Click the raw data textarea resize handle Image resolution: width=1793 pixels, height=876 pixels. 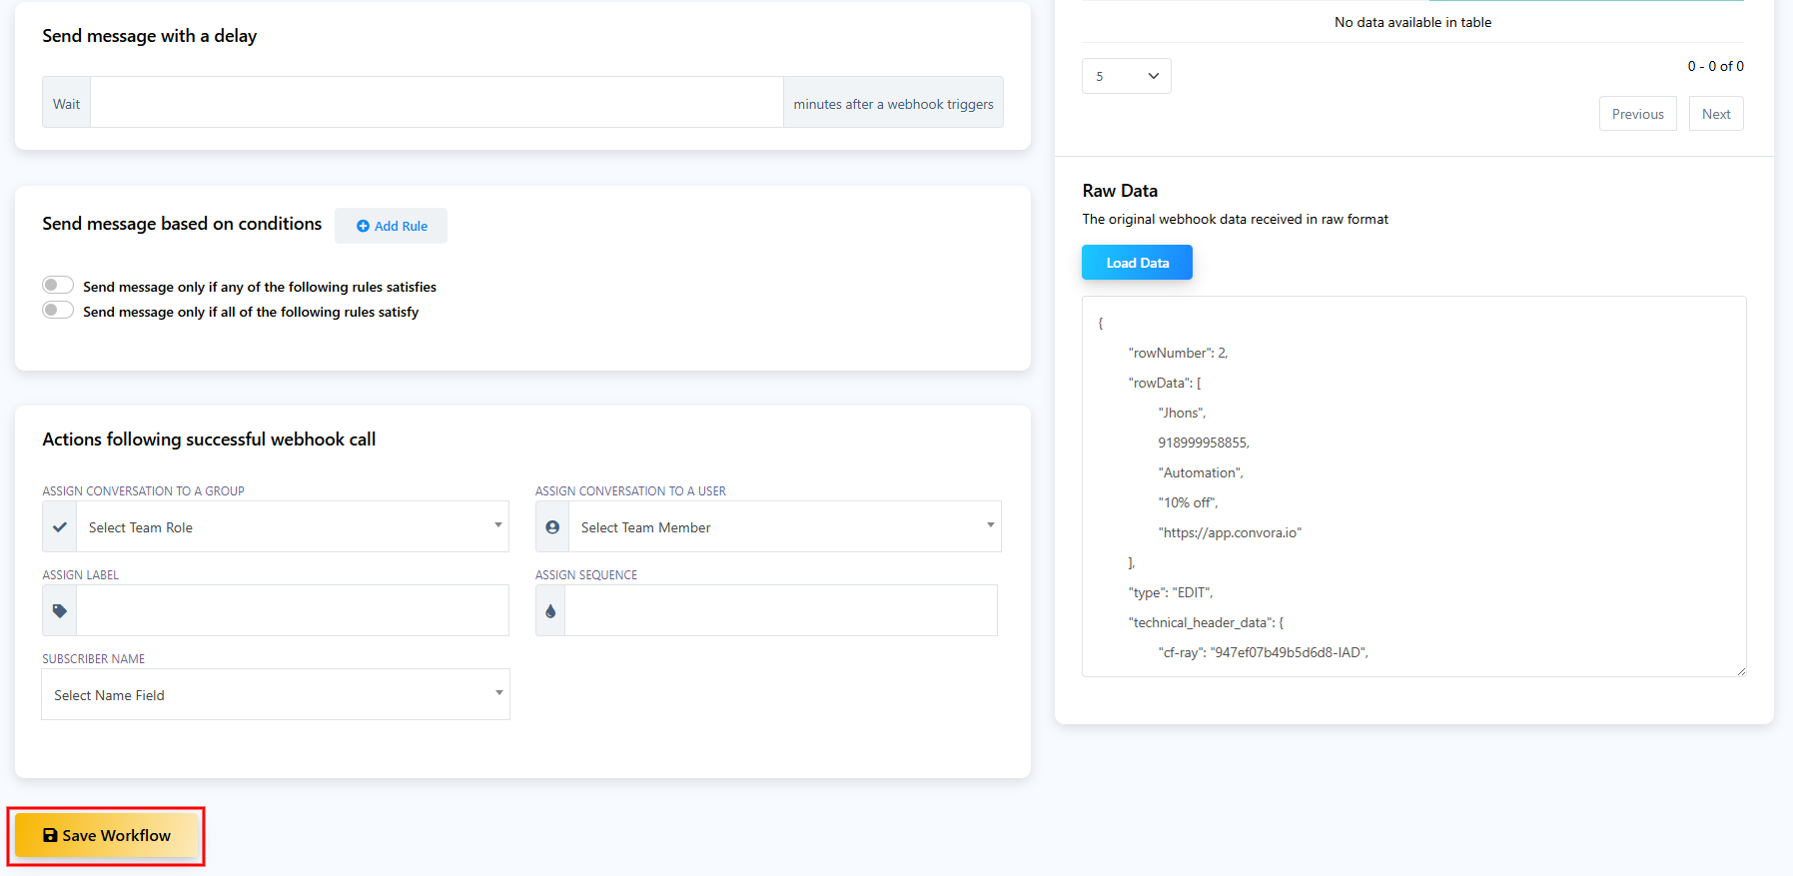tap(1741, 671)
